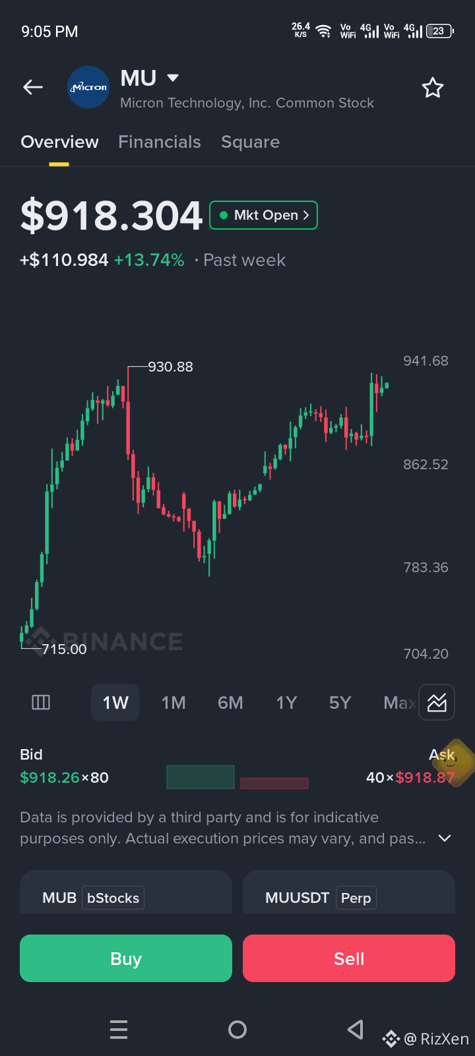Tap the green Buy button

[x=126, y=958]
